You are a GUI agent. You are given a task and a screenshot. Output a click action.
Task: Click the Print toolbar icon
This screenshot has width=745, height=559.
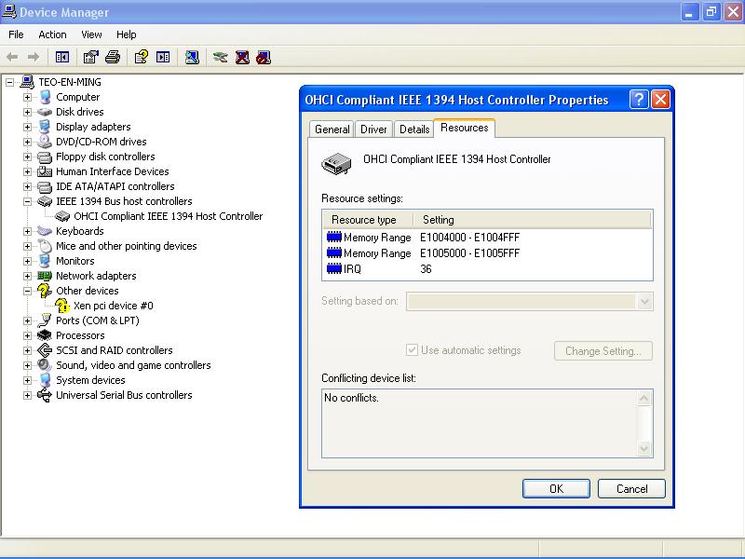pos(113,57)
